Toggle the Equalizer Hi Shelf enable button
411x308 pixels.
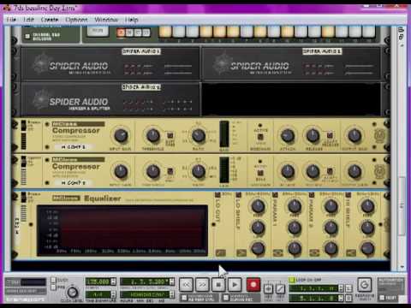coord(348,195)
